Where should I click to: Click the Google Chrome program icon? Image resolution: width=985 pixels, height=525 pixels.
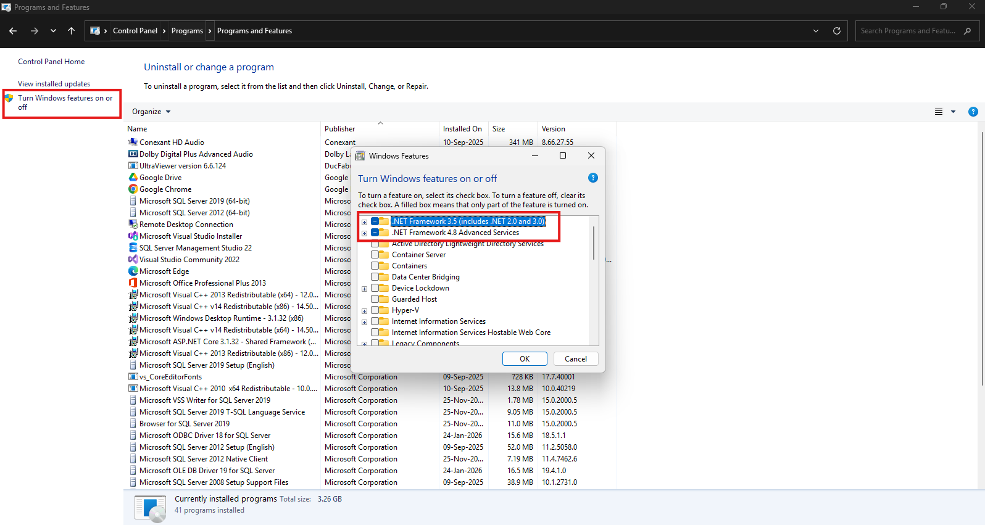point(133,189)
